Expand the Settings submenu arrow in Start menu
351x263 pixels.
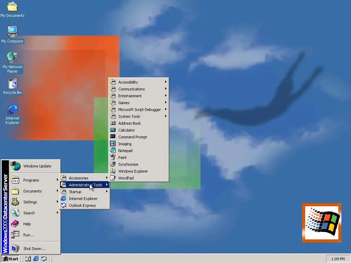tap(57, 202)
